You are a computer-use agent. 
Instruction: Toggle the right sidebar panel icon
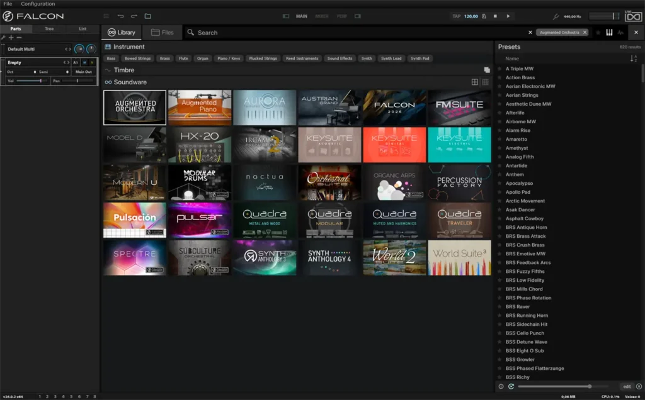click(358, 16)
